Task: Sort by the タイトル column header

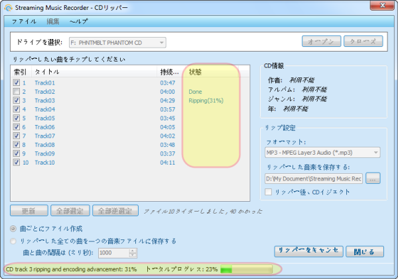Action: (x=94, y=72)
